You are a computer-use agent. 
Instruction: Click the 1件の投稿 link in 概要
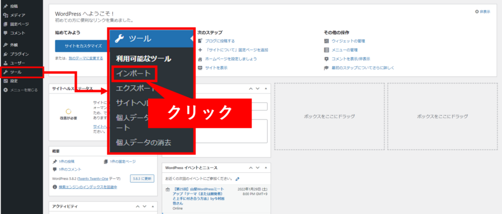coord(66,162)
